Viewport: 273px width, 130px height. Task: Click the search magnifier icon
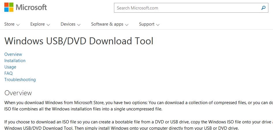pos(263,8)
